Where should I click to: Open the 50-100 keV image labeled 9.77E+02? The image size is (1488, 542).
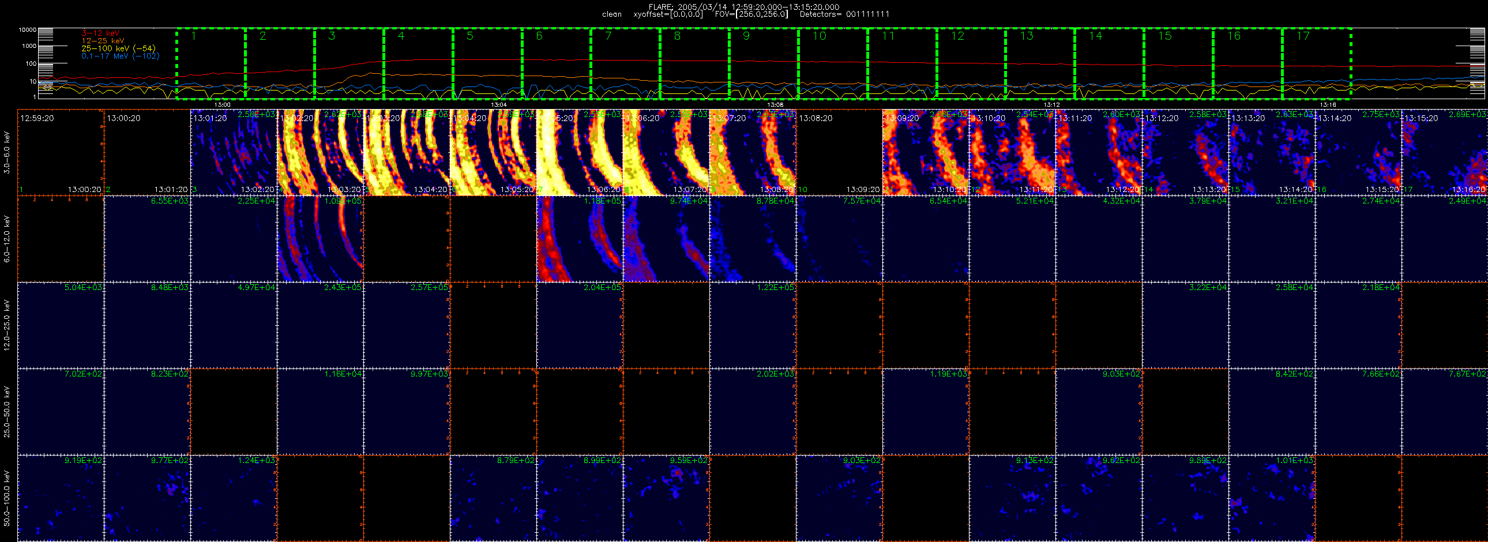click(x=147, y=498)
